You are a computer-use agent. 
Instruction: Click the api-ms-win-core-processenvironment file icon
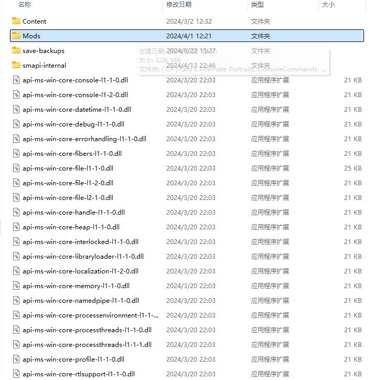16,315
